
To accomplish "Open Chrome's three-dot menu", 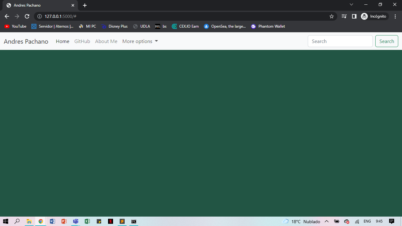I will click(x=395, y=16).
